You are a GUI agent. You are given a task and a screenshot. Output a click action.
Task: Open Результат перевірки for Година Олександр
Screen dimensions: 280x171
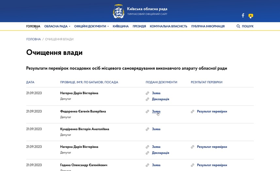click(x=212, y=165)
